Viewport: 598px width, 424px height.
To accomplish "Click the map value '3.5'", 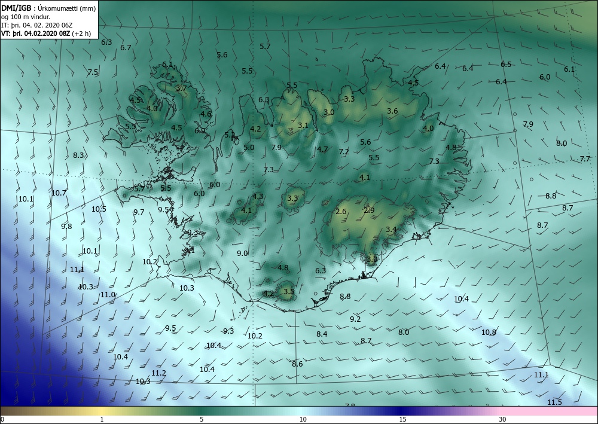I will coord(289,291).
